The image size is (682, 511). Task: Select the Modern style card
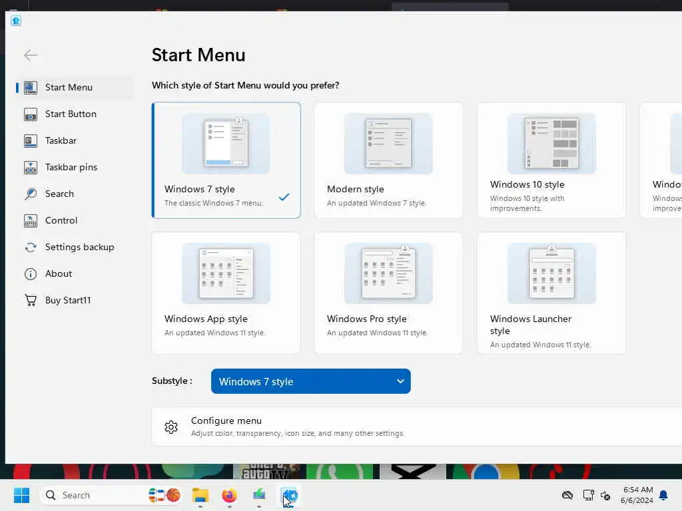(x=388, y=160)
